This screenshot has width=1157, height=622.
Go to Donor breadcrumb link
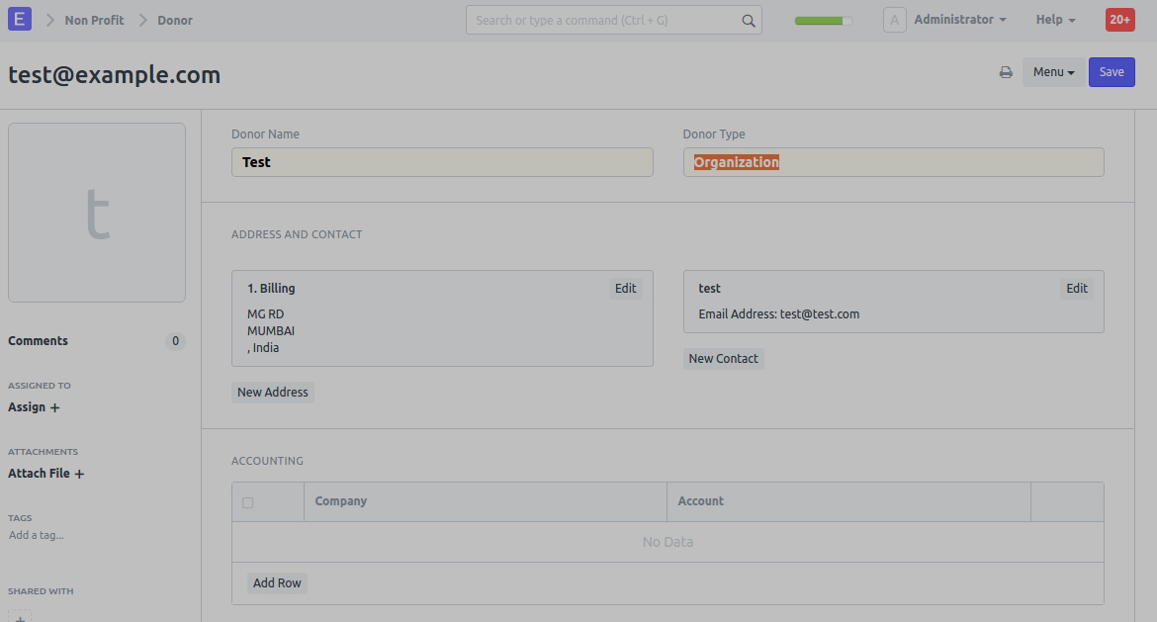point(175,20)
